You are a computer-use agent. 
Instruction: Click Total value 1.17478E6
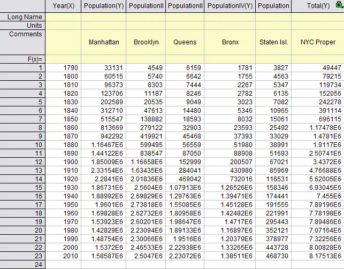point(318,128)
